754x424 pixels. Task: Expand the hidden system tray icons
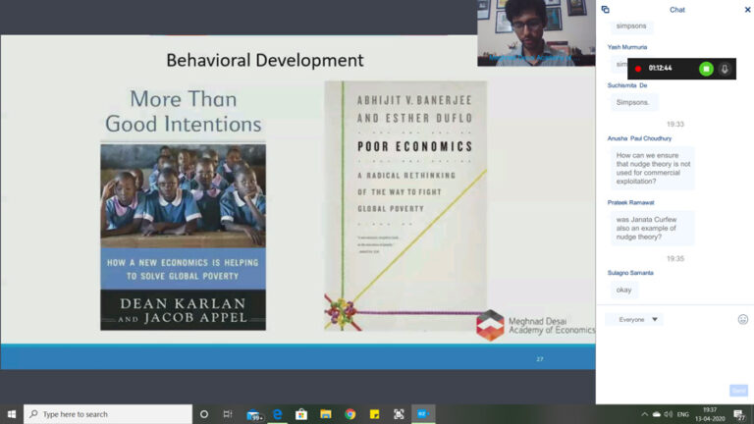pyautogui.click(x=645, y=414)
